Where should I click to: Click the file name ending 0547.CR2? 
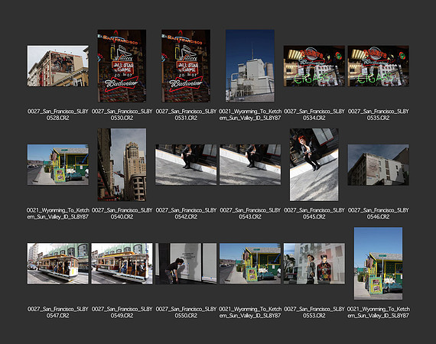click(x=58, y=313)
